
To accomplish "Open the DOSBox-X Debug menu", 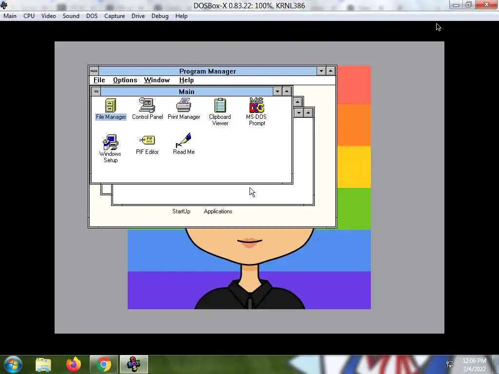I will [160, 16].
